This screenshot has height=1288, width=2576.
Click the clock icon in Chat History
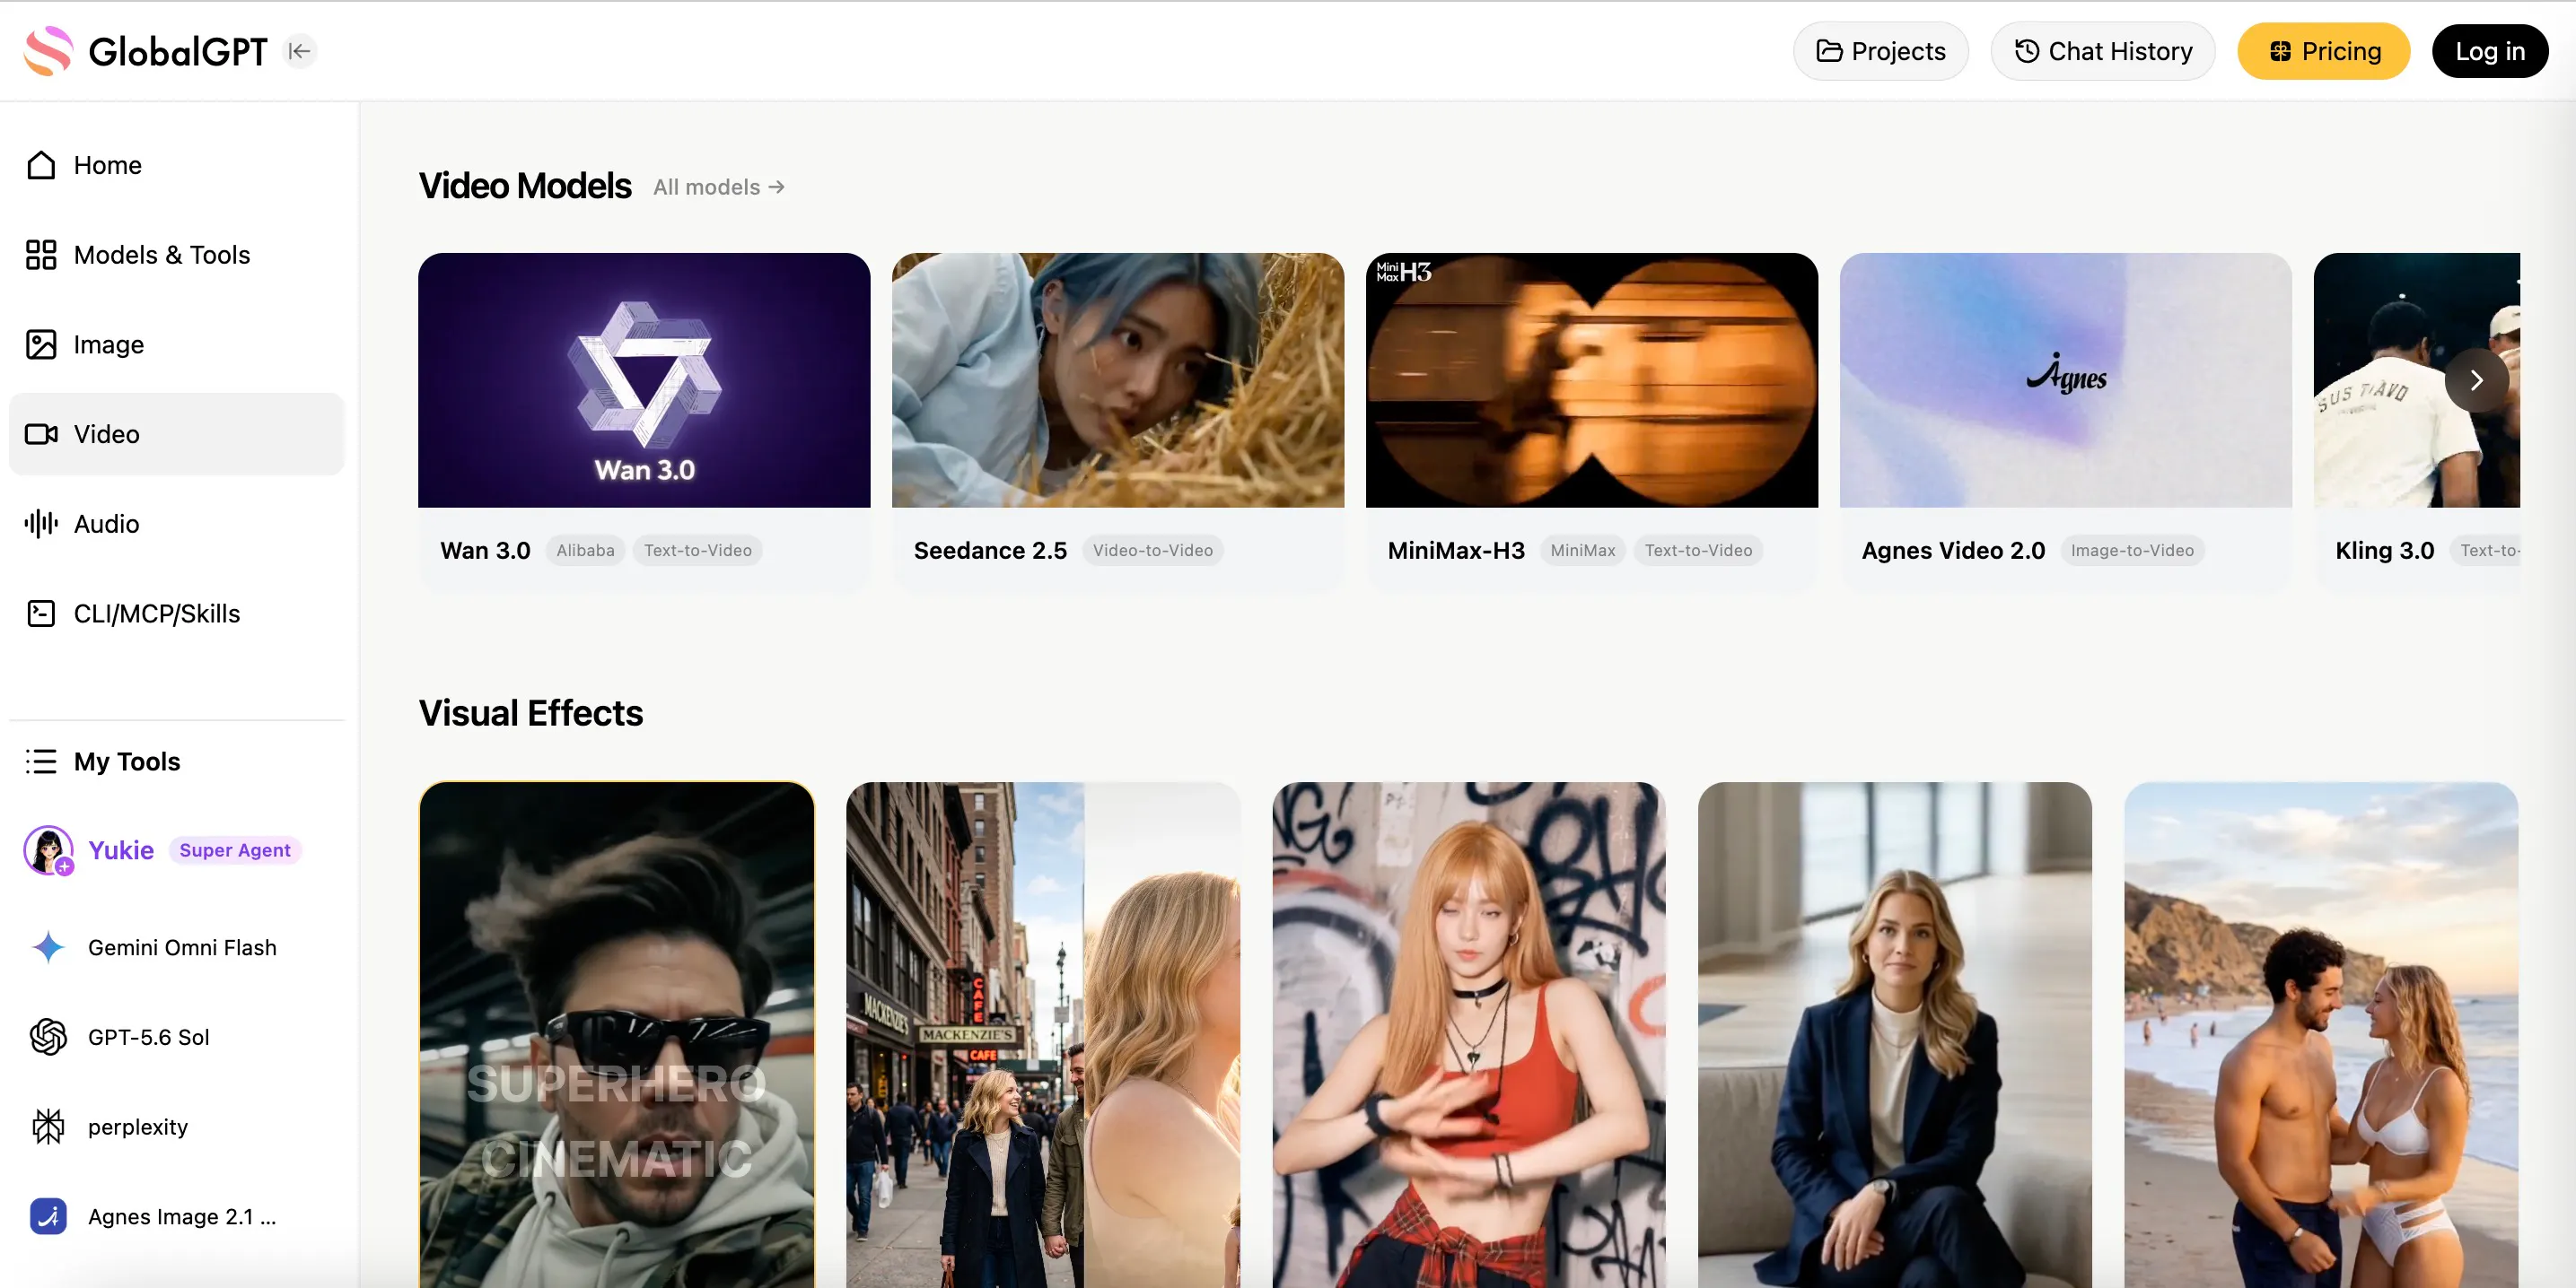click(x=2026, y=51)
